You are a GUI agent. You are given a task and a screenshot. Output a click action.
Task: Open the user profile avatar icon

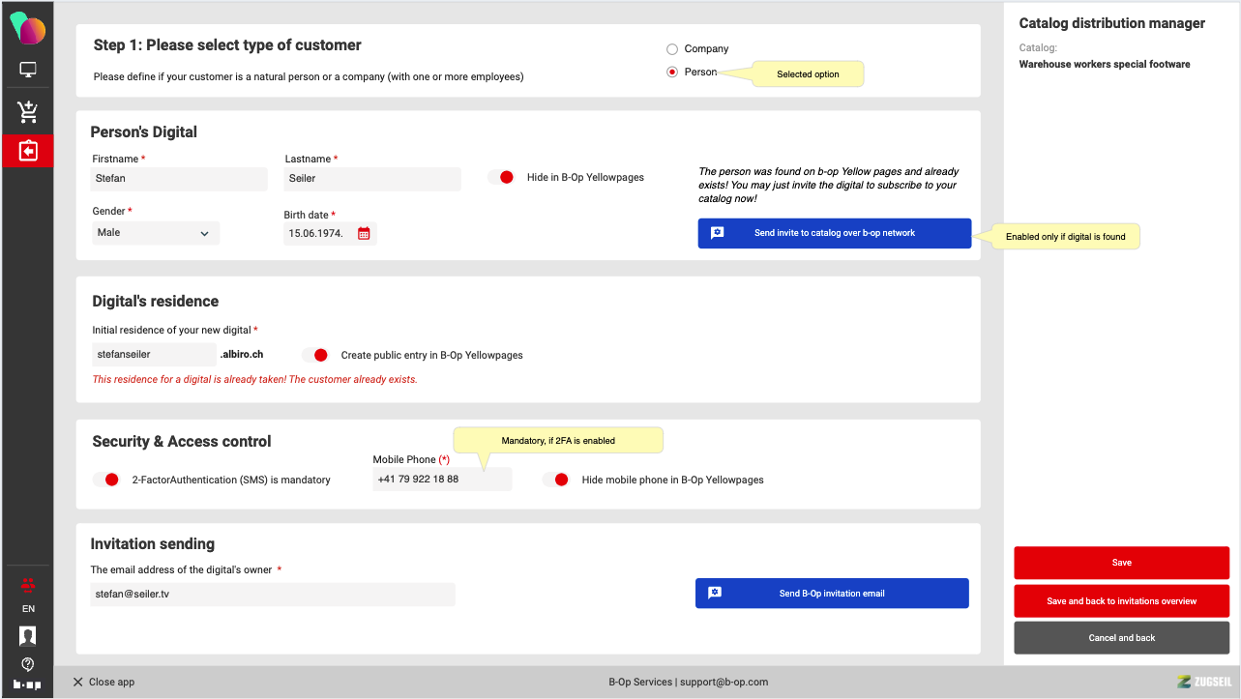(x=28, y=635)
